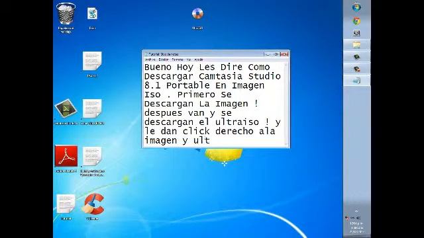Viewport: 424px width, 238px height.
Task: Click the word 'Camtasia' in the note
Action: 221,77
